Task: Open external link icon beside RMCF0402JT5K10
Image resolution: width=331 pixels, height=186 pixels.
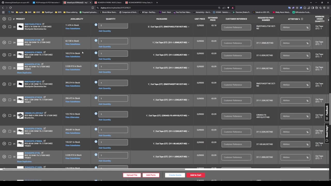Action: point(43,24)
